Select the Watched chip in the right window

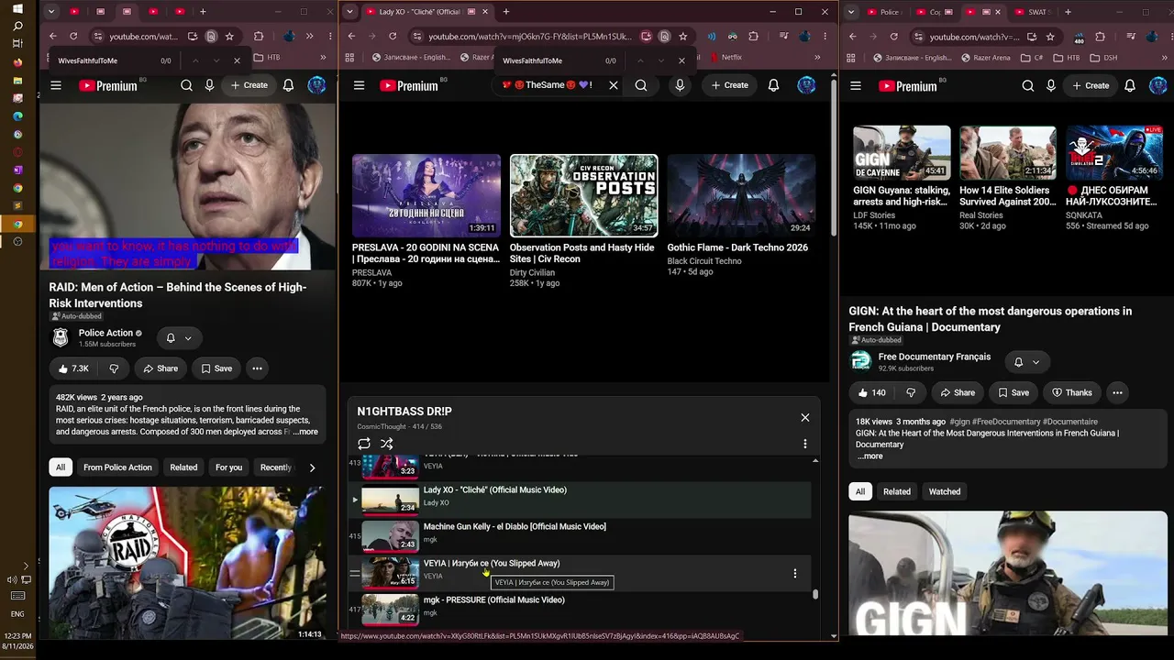coord(945,491)
